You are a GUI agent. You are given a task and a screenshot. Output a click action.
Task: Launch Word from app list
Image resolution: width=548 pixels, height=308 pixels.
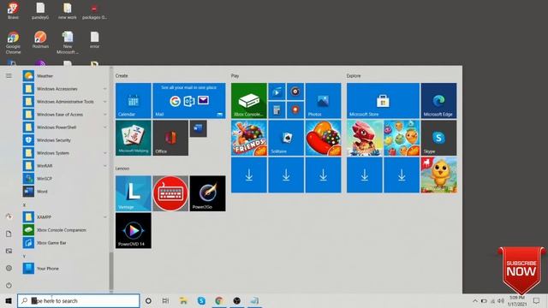click(65, 192)
